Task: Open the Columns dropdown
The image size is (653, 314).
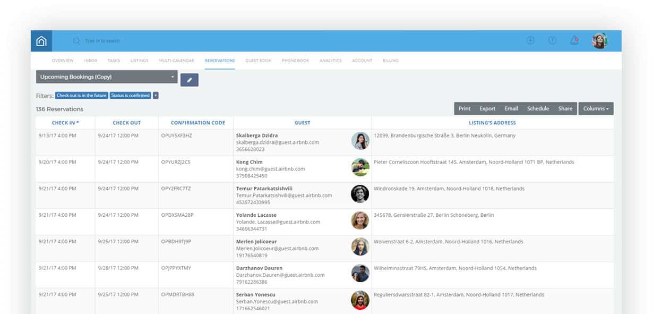Action: 596,108
